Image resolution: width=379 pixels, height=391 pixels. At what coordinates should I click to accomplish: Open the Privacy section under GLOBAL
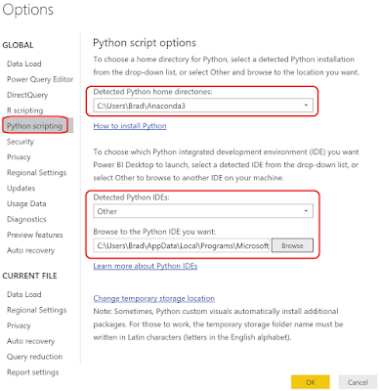point(19,157)
